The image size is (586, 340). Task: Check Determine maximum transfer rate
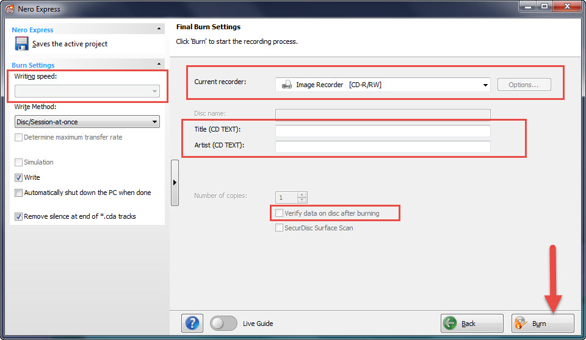pos(18,137)
